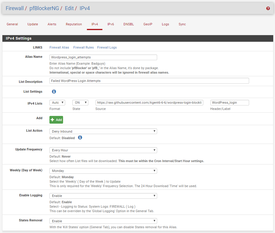The width and height of the screenshot is (275, 233).
Task: Open the Alerts tab
Action: (x=52, y=24)
